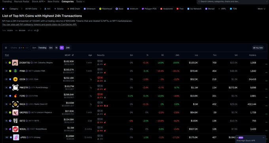
Task: Expand the Tools dropdown menu
Action: 80,2
